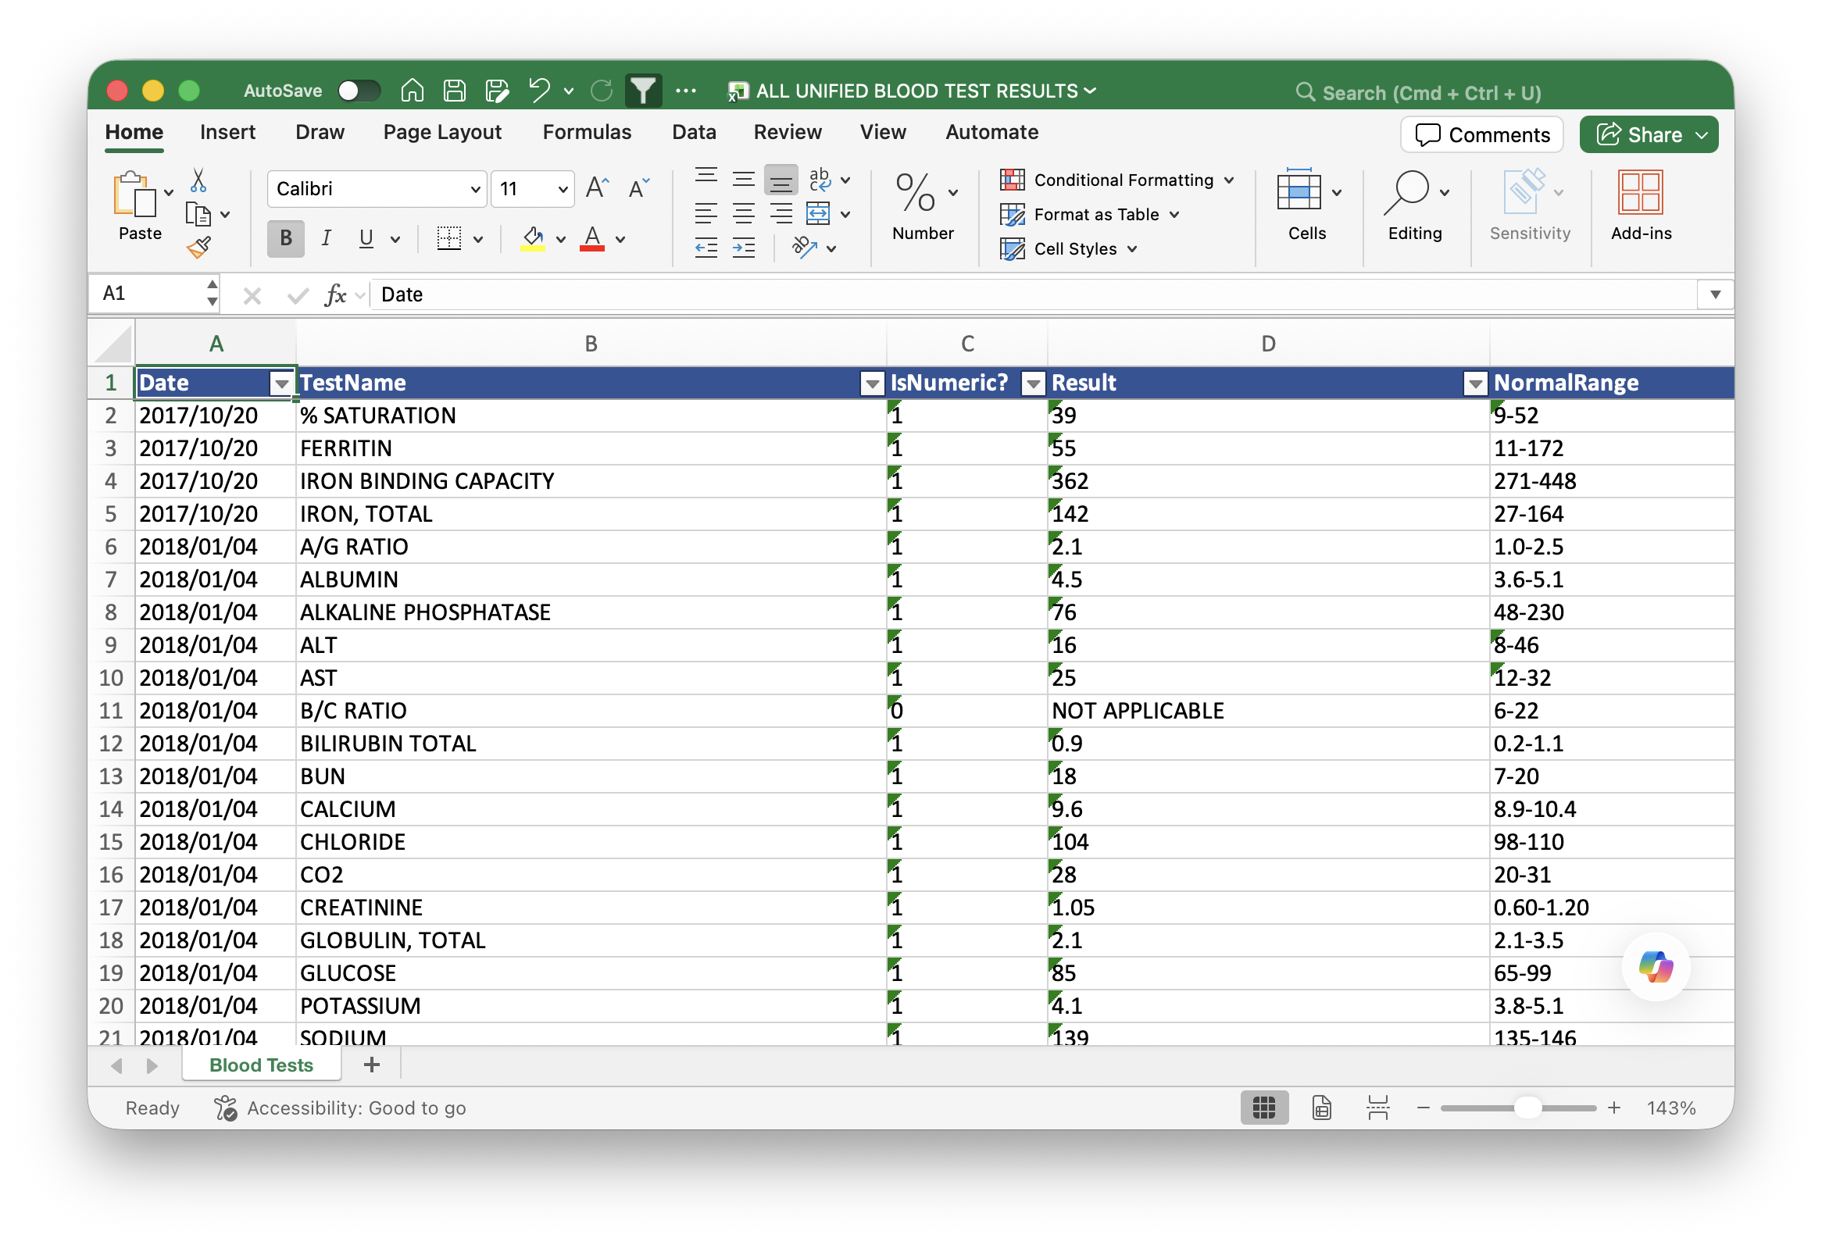This screenshot has width=1822, height=1245.
Task: Switch to Page Break Preview icon
Action: (1377, 1108)
